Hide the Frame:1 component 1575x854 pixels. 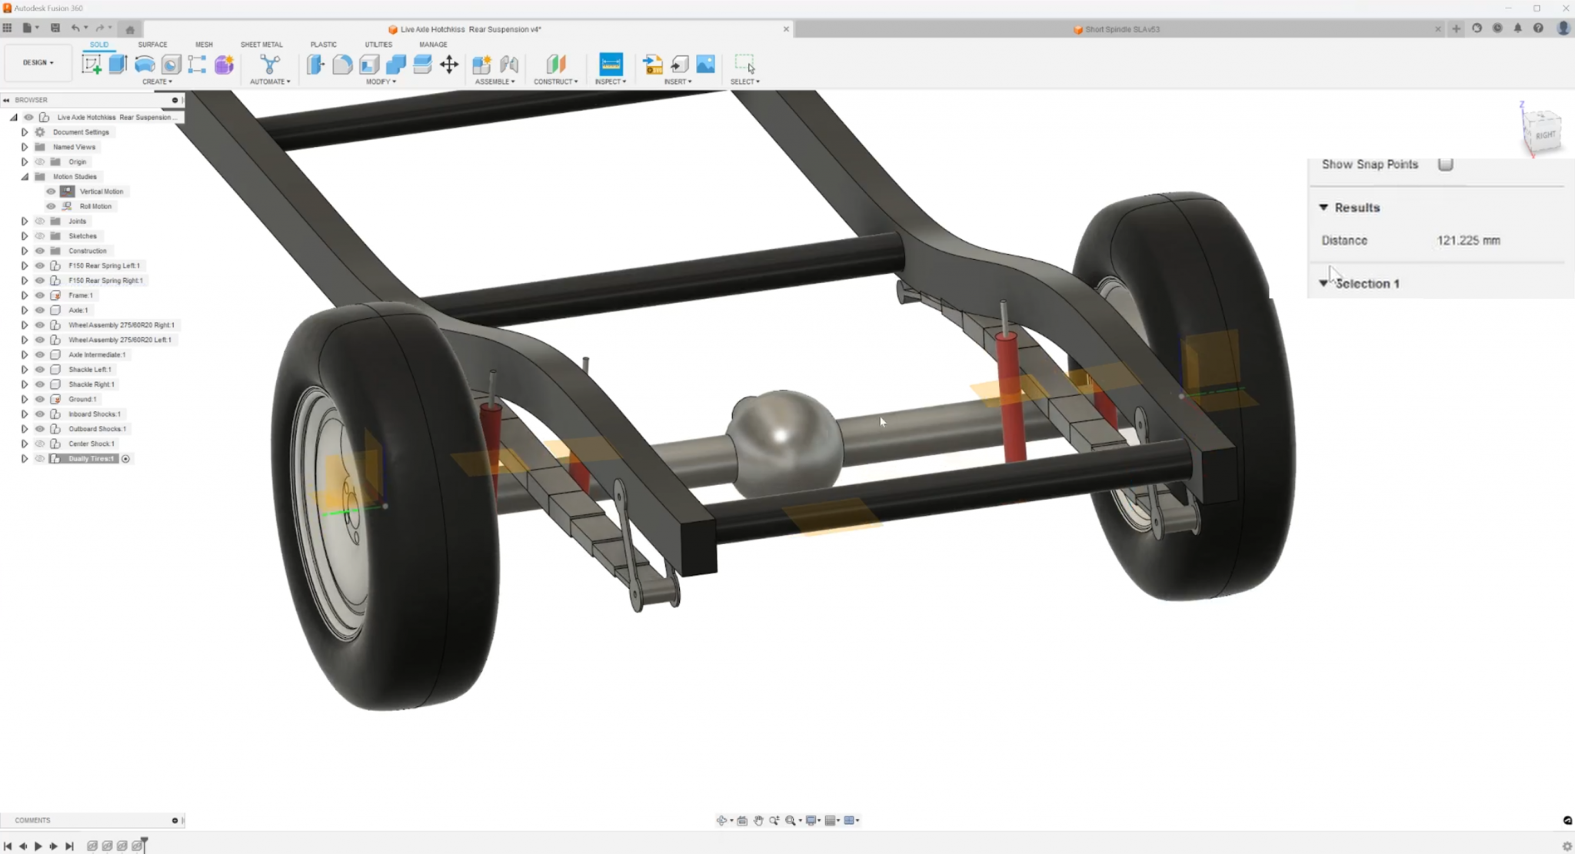click(x=41, y=294)
